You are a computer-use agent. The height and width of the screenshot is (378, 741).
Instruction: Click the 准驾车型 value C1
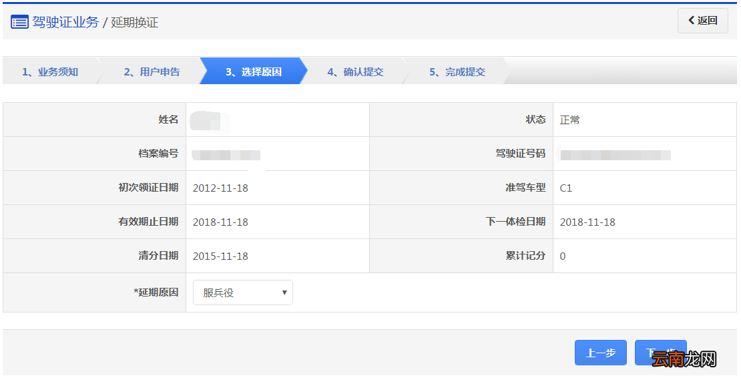coord(565,188)
